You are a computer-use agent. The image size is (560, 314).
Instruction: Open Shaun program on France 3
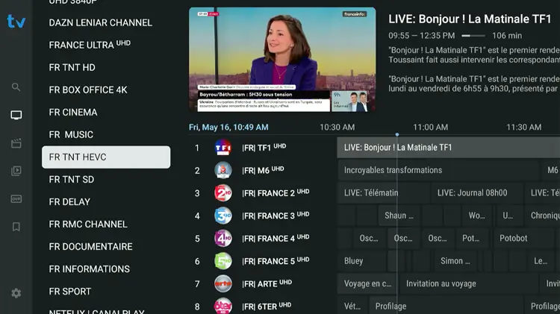tap(399, 216)
